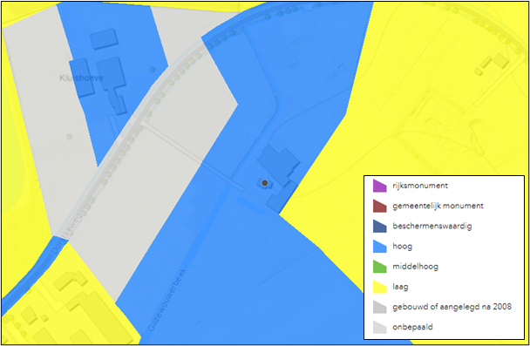Select the 'beschermenswaardig' legend label
This screenshot has width=530, height=346.
(x=432, y=226)
